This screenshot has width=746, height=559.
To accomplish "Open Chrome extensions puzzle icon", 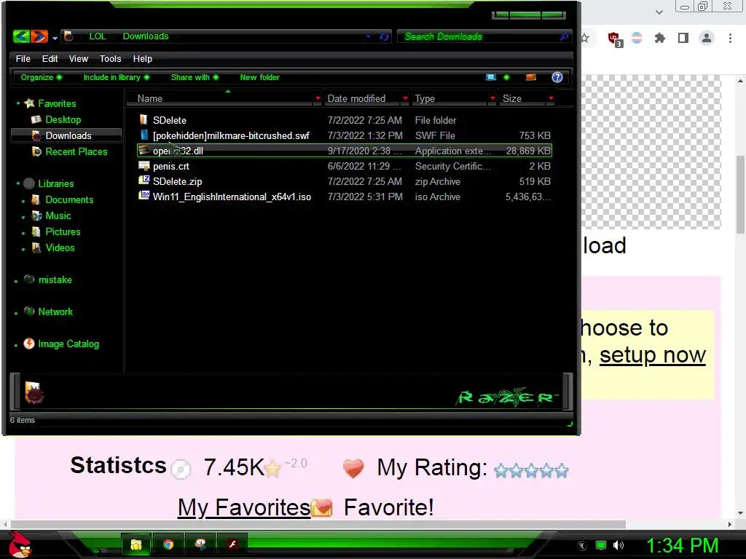I will [x=659, y=38].
